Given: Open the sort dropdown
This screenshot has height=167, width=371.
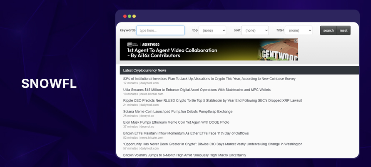Looking at the screenshot, I should pyautogui.click(x=255, y=30).
